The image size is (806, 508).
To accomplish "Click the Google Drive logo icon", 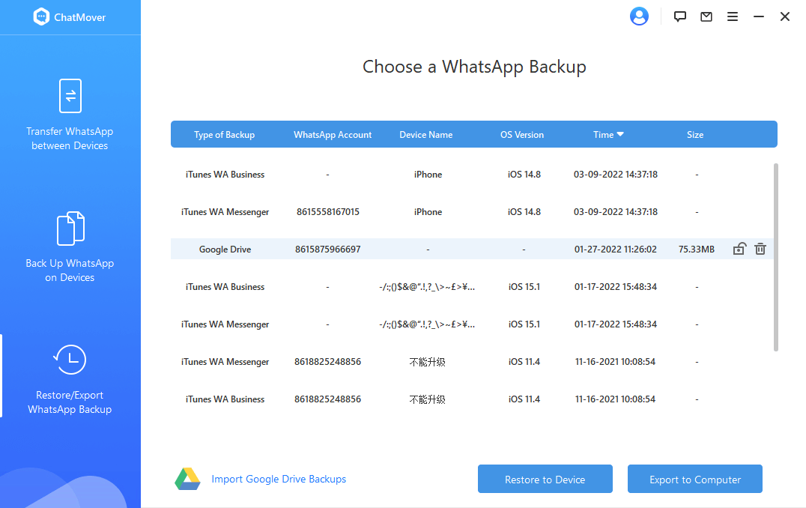I will tap(187, 480).
